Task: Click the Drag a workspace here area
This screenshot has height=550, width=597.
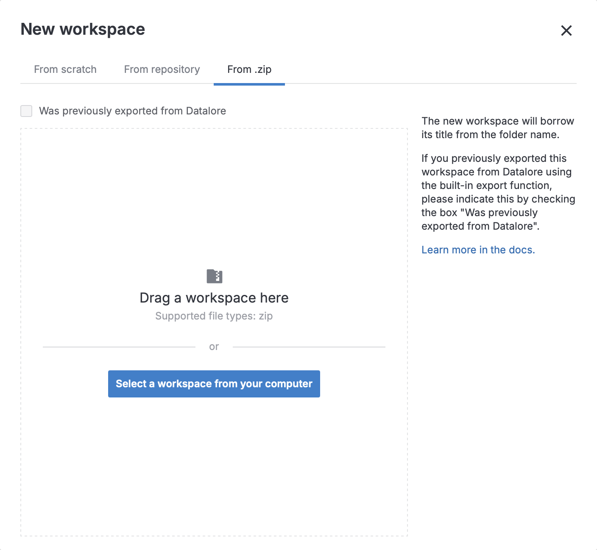Action: click(214, 297)
